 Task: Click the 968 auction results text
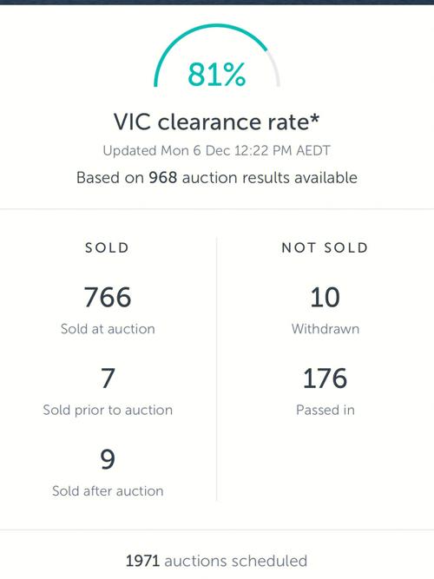tap(217, 178)
